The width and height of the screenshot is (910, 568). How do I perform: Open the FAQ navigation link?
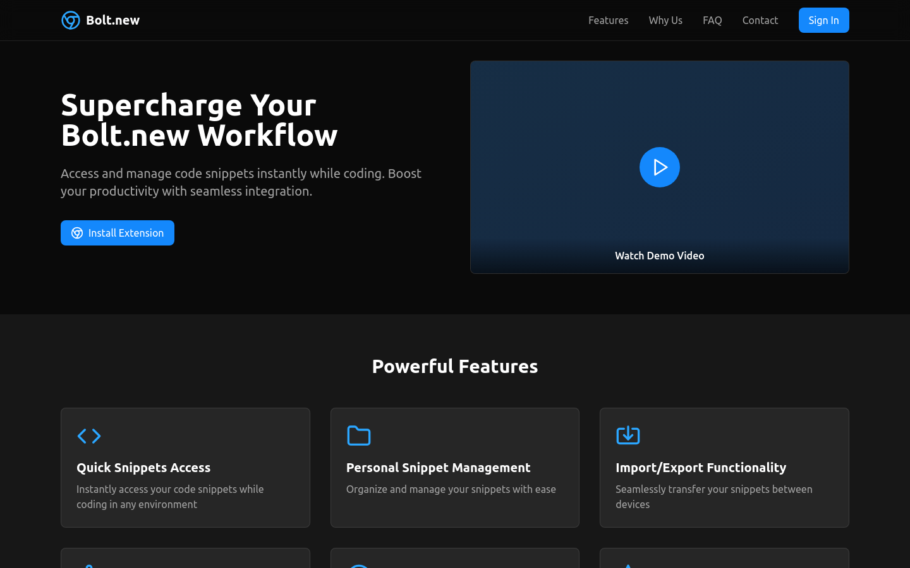click(712, 20)
